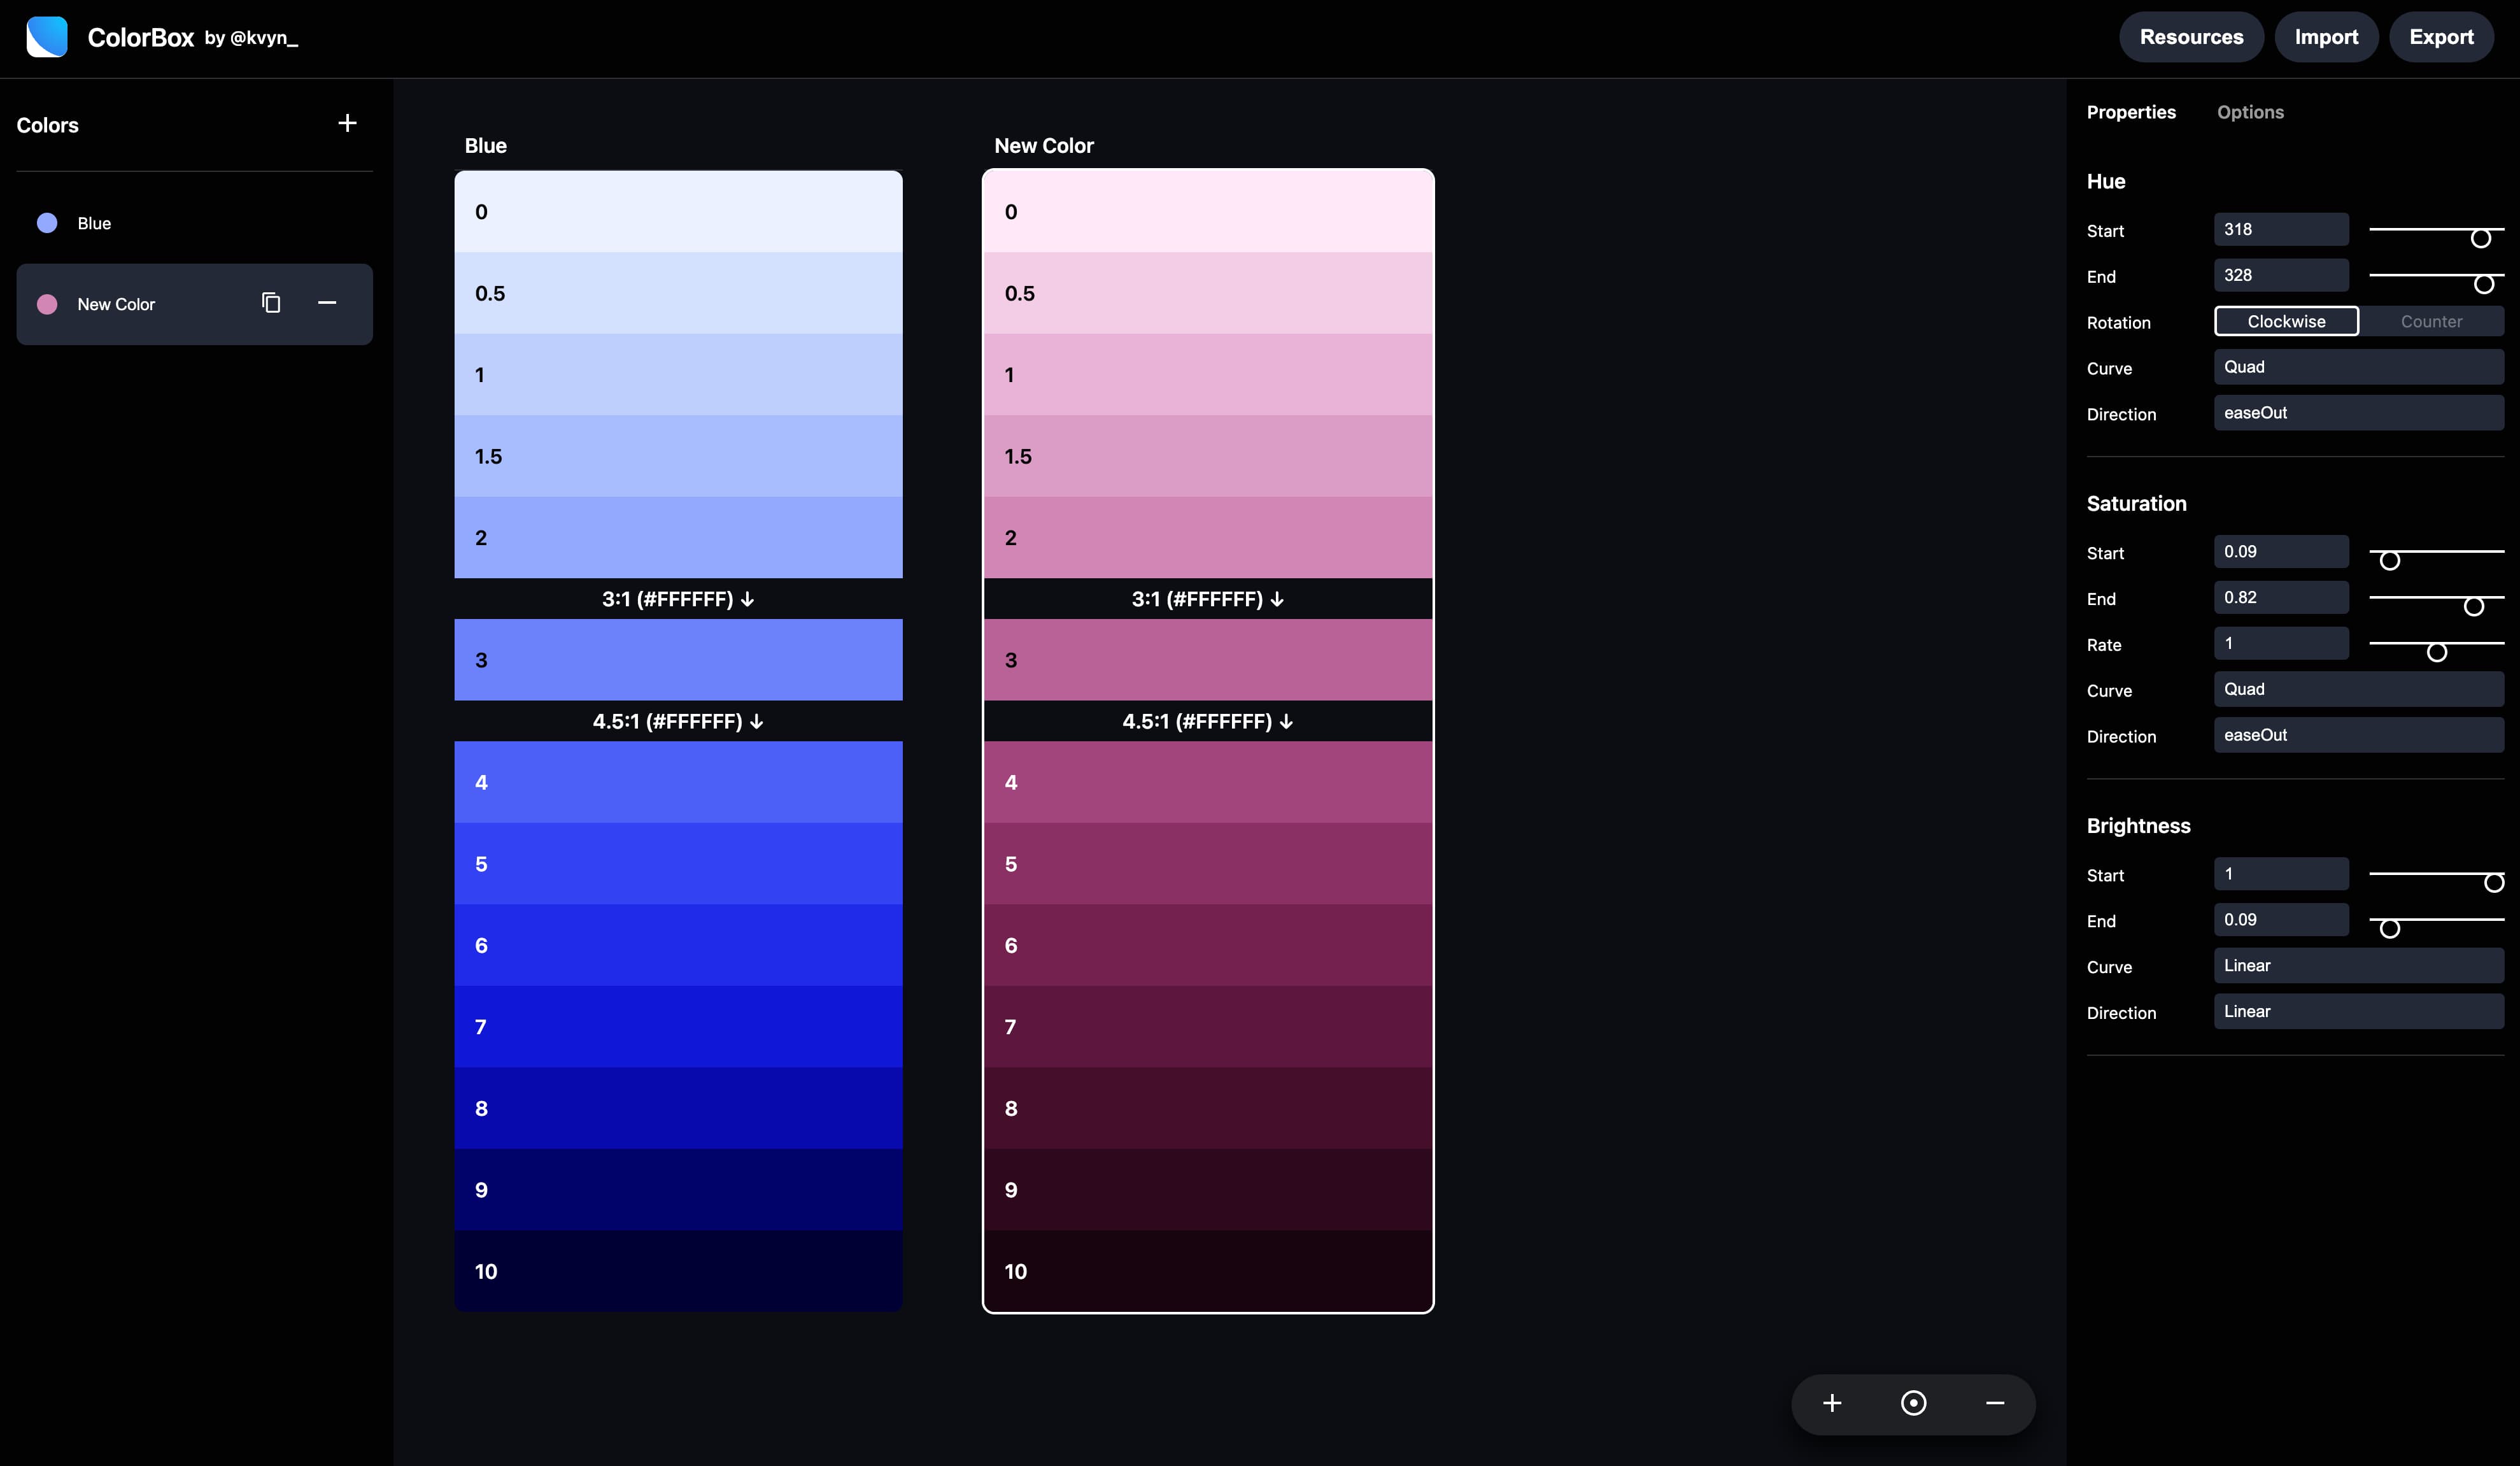Select the Blue color in sidebar
Viewport: 2520px width, 1466px height.
[x=94, y=222]
